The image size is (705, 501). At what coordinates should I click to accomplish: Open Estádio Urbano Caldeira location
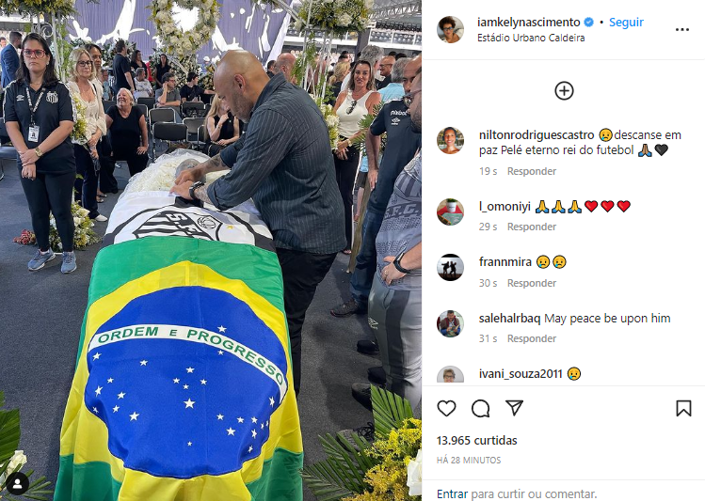click(x=531, y=38)
